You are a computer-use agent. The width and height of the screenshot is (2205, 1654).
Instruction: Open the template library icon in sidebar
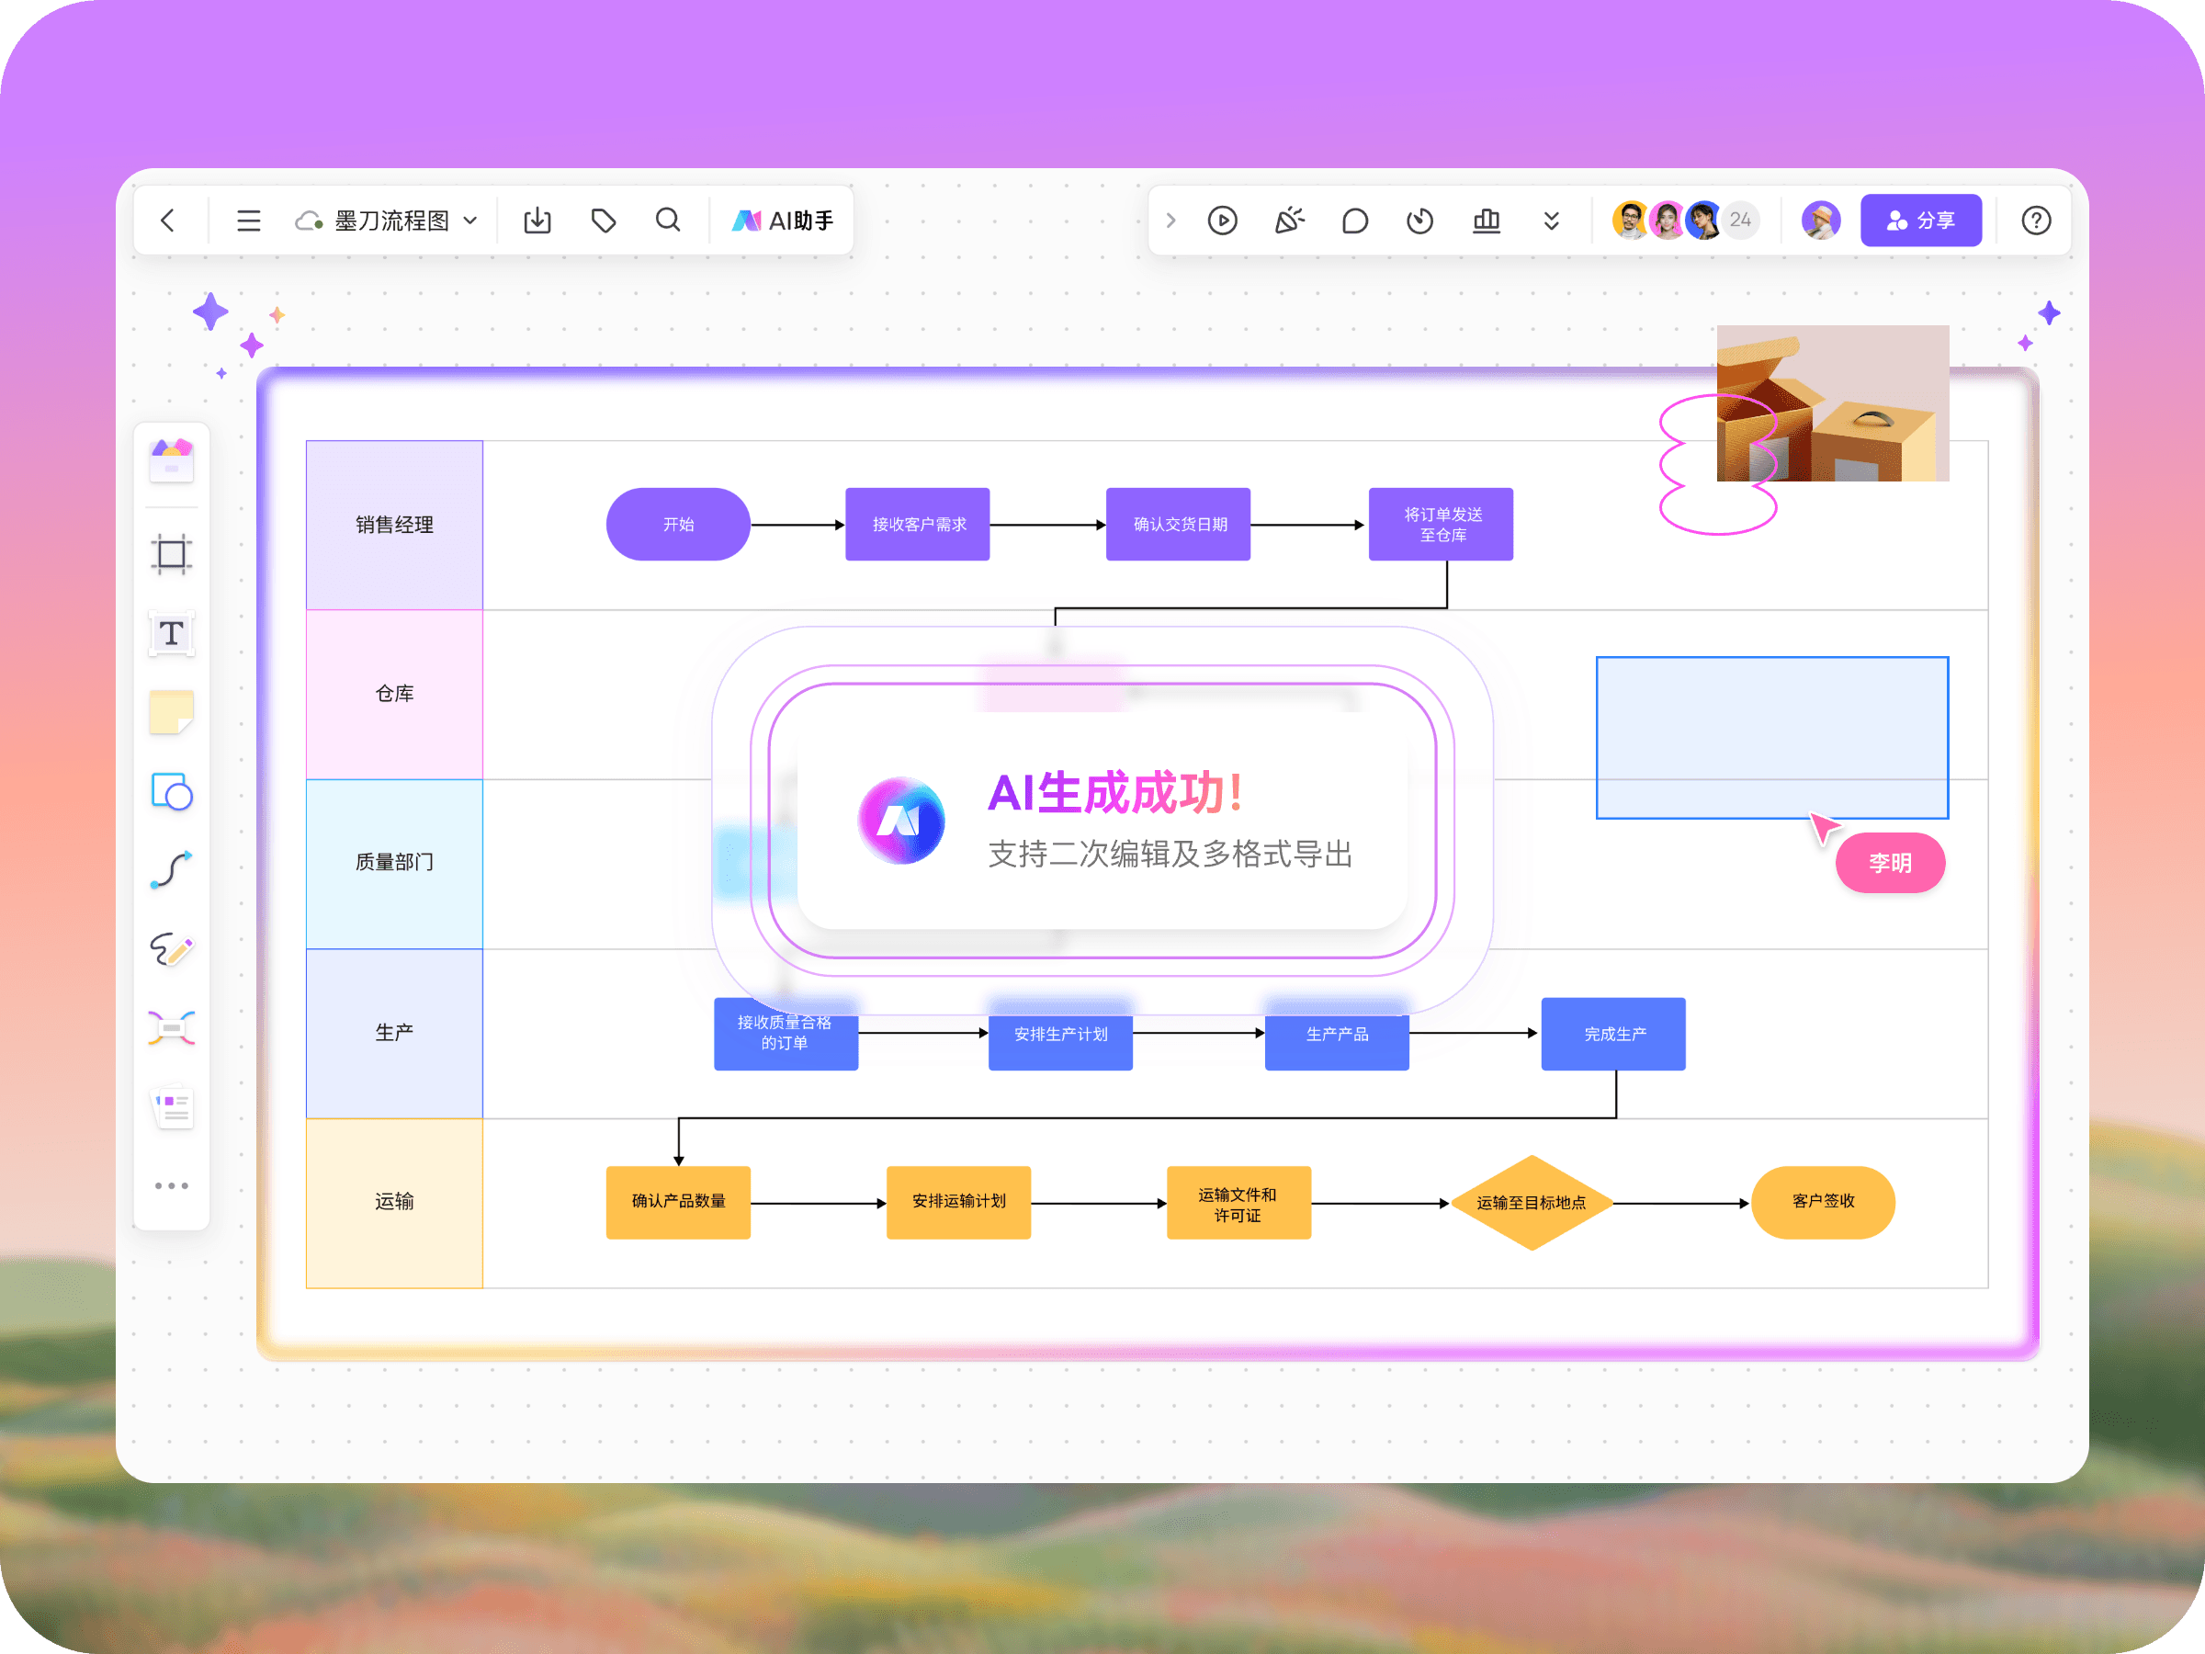click(172, 461)
